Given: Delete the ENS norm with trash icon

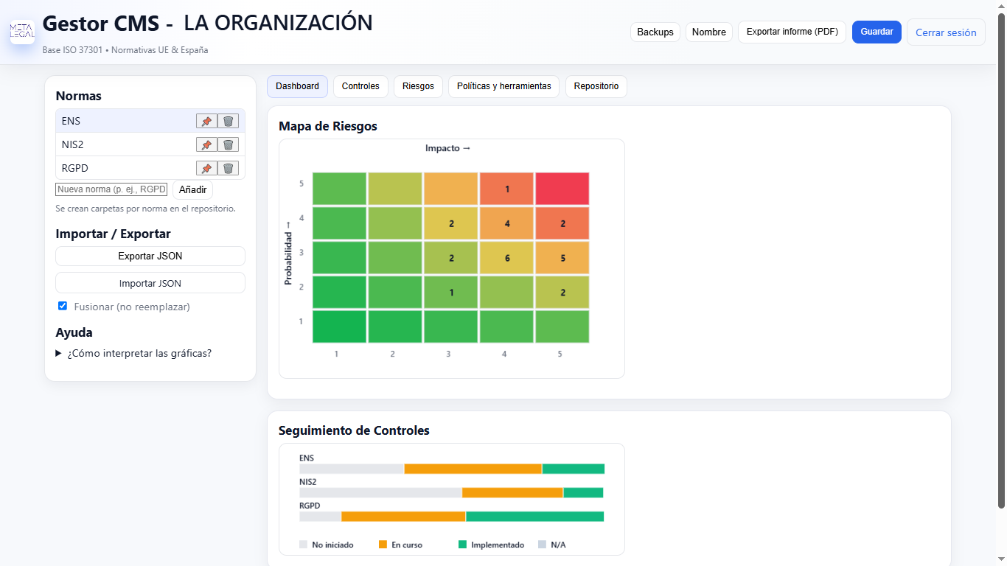Looking at the screenshot, I should tap(228, 122).
